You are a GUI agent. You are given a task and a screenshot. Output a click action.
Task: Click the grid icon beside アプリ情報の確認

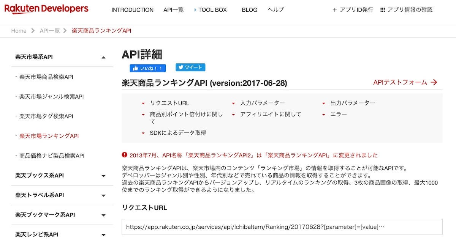[383, 10]
